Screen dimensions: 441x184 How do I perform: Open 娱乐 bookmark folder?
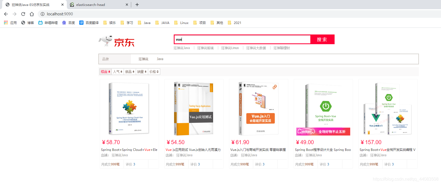(x=110, y=23)
